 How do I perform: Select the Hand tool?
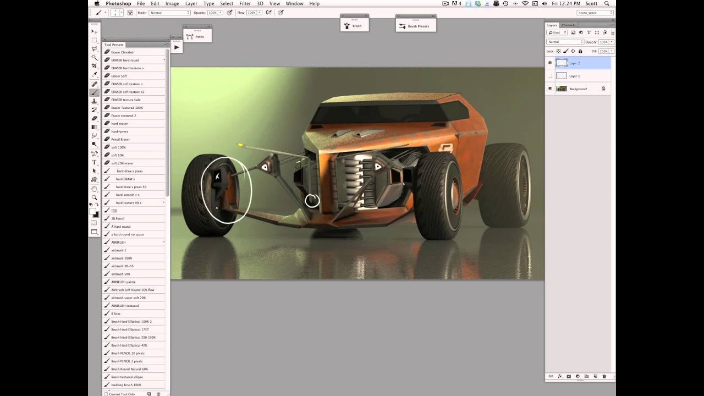[94, 189]
